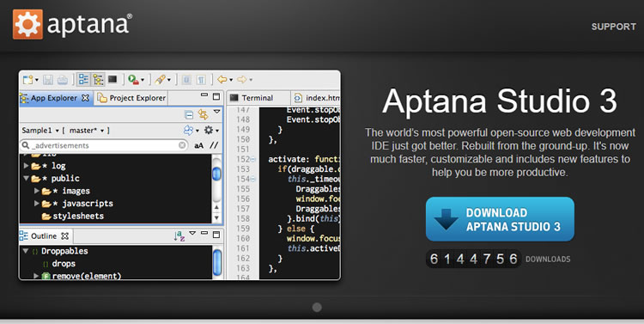Open the terminal from the black toolbar icon
Screen dimensions: 644x324
click(x=112, y=79)
